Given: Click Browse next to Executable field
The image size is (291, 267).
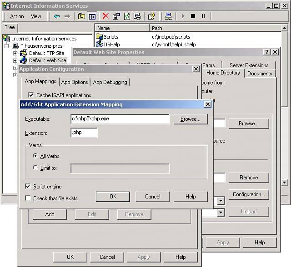Looking at the screenshot, I should (x=190, y=119).
